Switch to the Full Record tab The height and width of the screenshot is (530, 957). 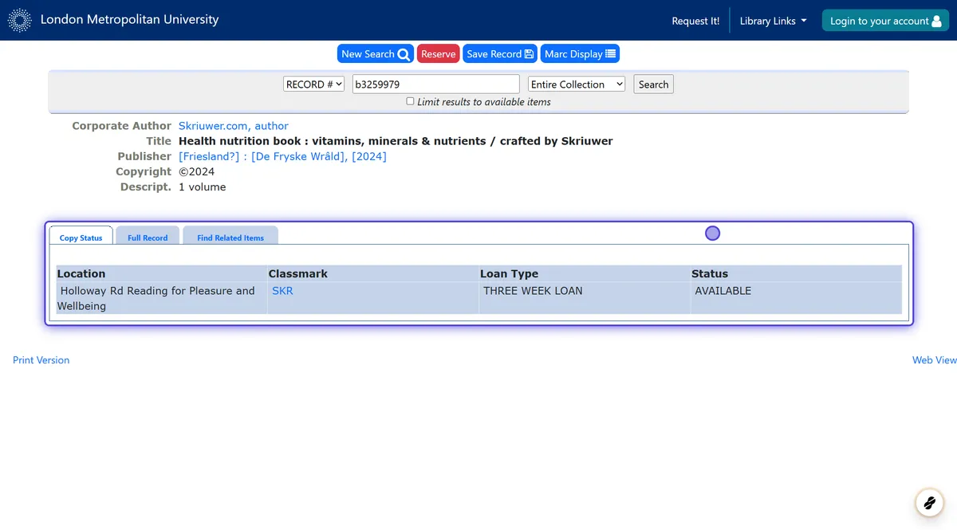(x=148, y=235)
